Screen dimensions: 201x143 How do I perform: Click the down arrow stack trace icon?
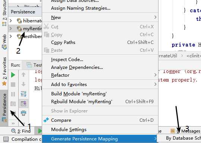23,84
